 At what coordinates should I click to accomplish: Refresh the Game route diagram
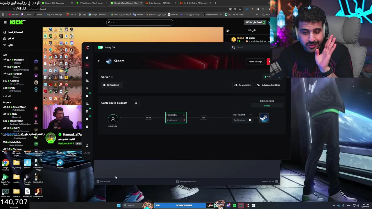point(136,103)
